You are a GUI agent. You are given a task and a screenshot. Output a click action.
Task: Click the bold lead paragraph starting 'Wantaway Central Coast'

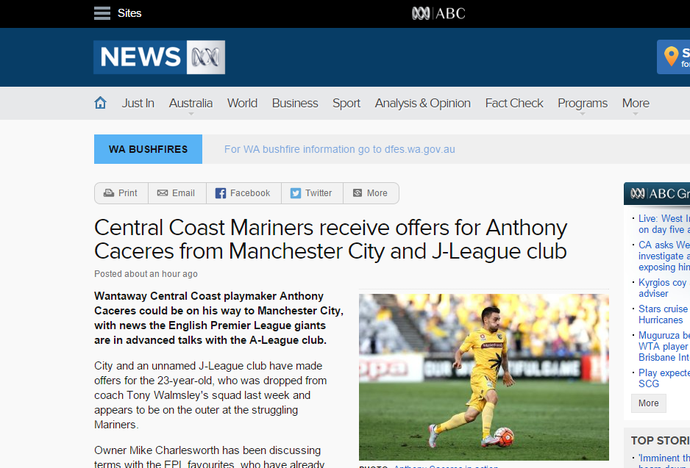[x=218, y=318]
